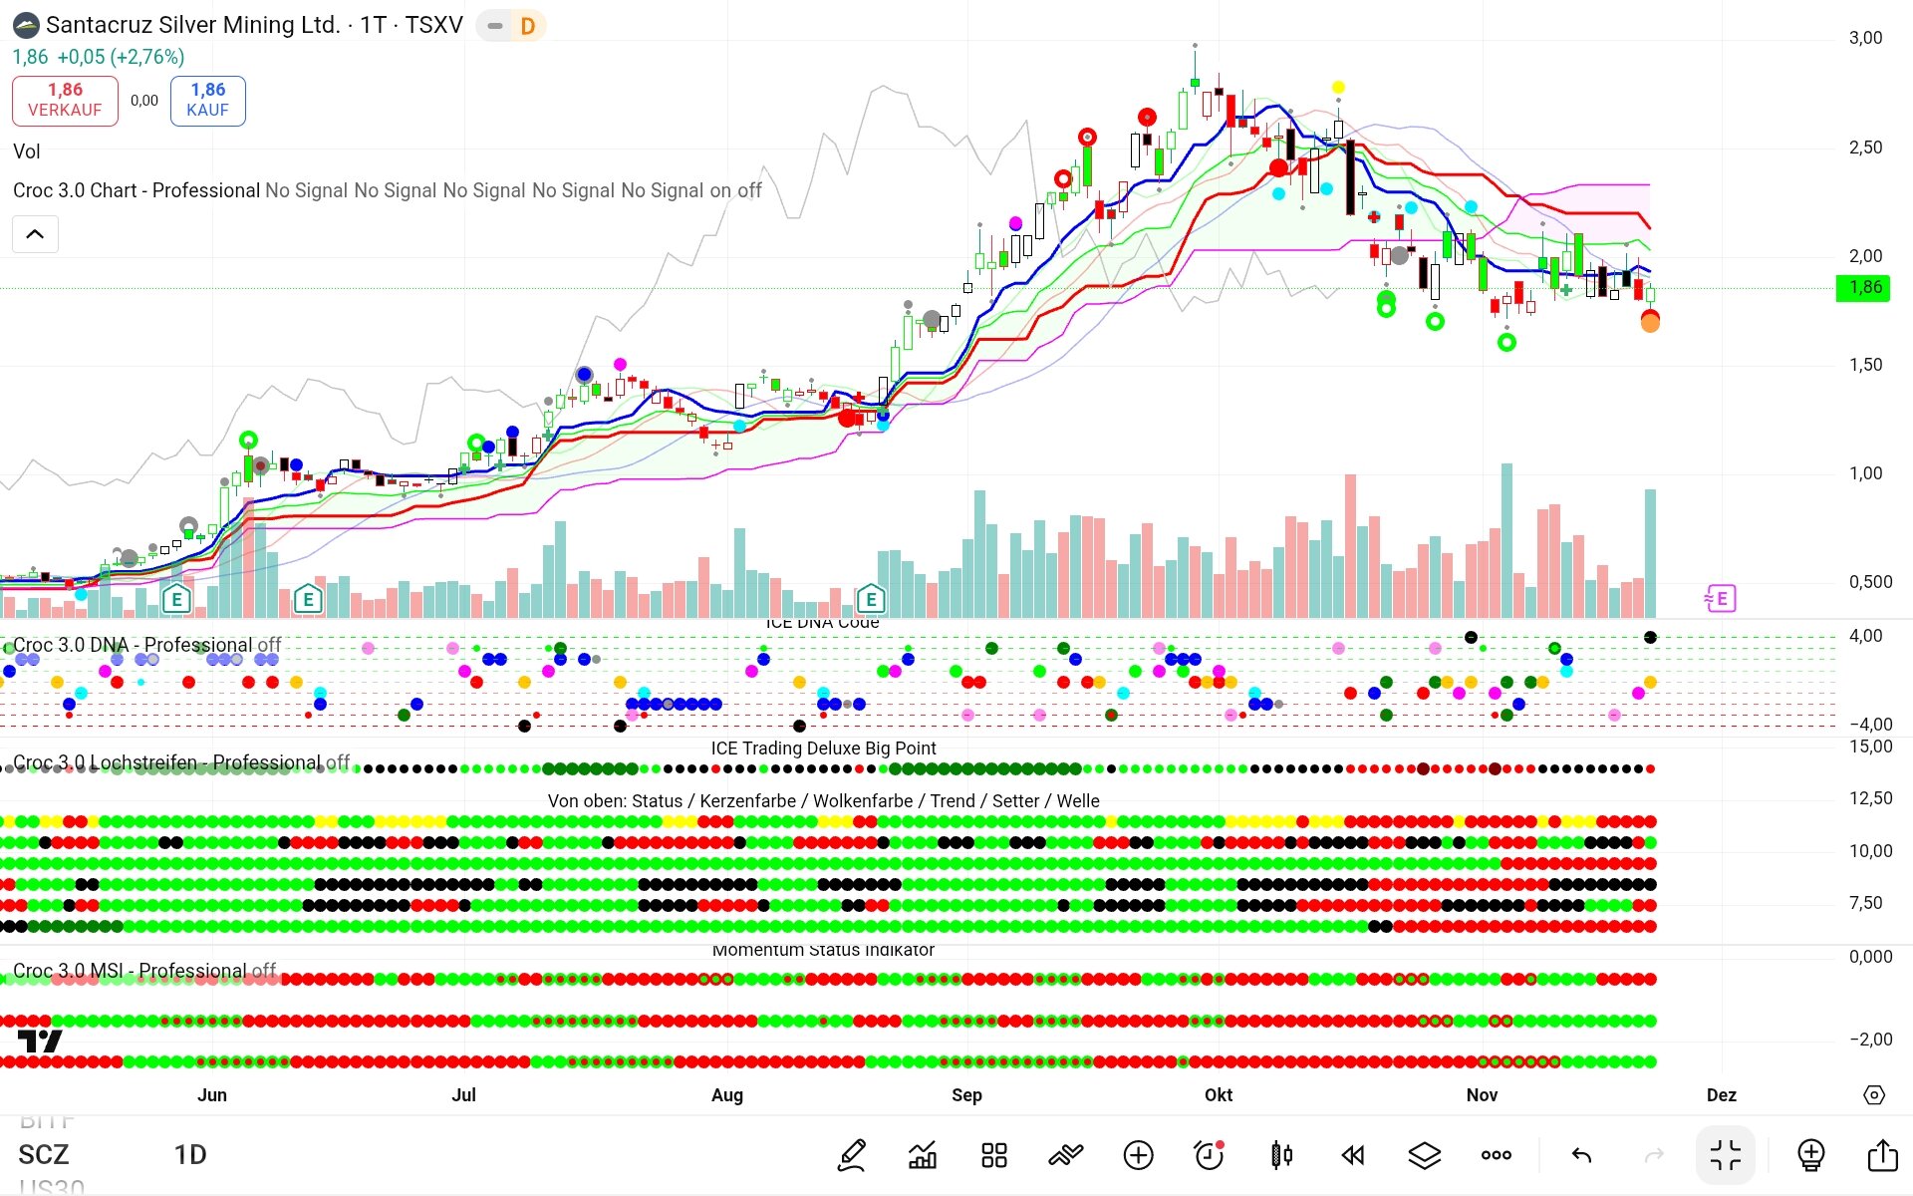The height and width of the screenshot is (1196, 1913).
Task: Click the red VERKAUF sell button
Action: click(x=65, y=100)
